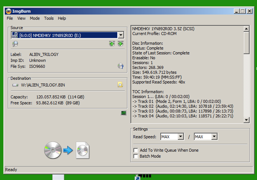Click the info panel scrollbar up arrow
This screenshot has height=180, width=257.
pos(246,29)
